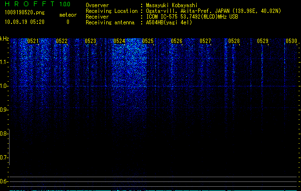Viewport: 301px width, 191px height.
Task: Click the Receiving antenna label
Action: (x=110, y=22)
